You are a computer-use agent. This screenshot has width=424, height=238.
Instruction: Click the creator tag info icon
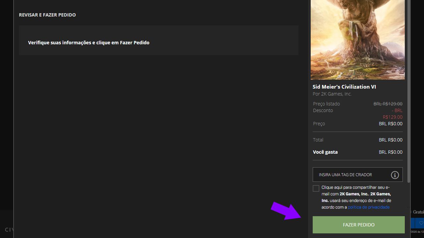pyautogui.click(x=395, y=175)
